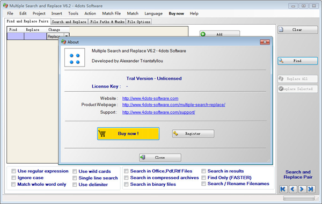322x204 pixels.
Task: Click the Replace All button
Action: tap(297, 79)
